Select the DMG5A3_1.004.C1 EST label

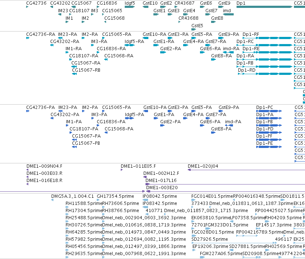72,196
